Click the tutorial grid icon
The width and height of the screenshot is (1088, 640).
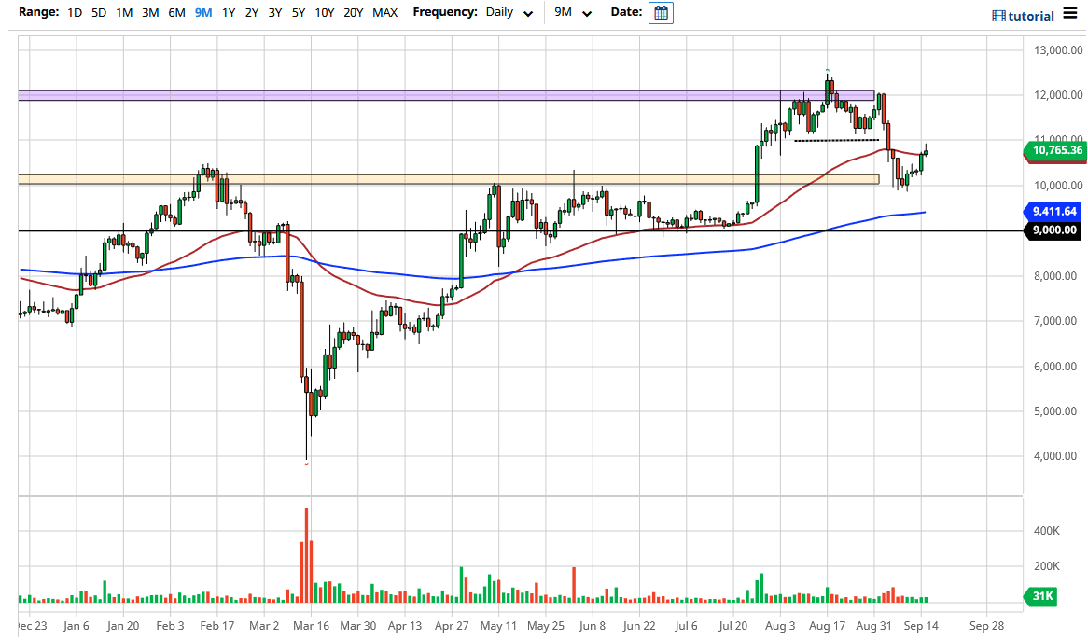coord(997,15)
